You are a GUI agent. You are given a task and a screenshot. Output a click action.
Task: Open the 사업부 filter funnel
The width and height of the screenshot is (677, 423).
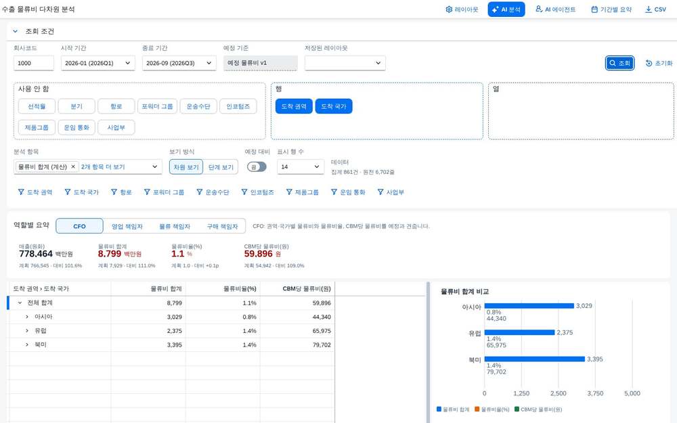(380, 192)
